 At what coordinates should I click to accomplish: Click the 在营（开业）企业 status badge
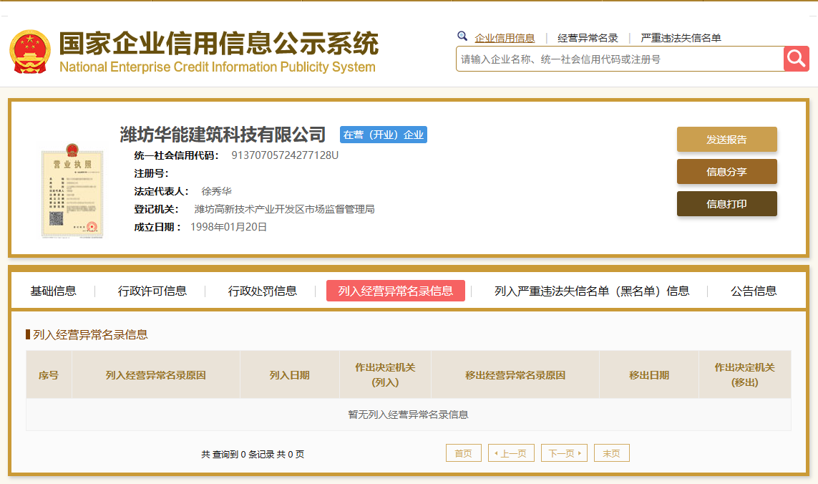[384, 135]
